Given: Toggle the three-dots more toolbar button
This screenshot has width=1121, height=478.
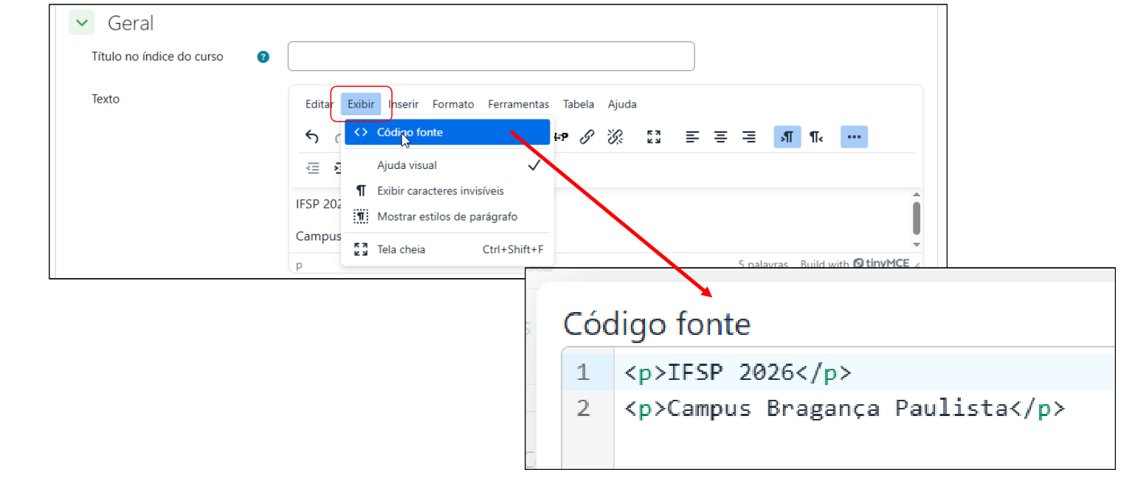Looking at the screenshot, I should (854, 136).
